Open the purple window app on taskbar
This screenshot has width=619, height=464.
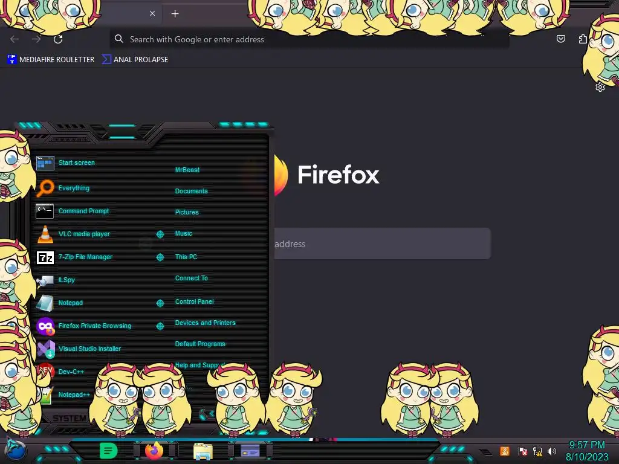250,450
